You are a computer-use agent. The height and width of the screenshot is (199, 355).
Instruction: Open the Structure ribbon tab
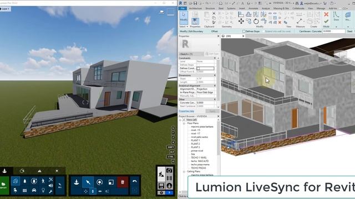210,8
